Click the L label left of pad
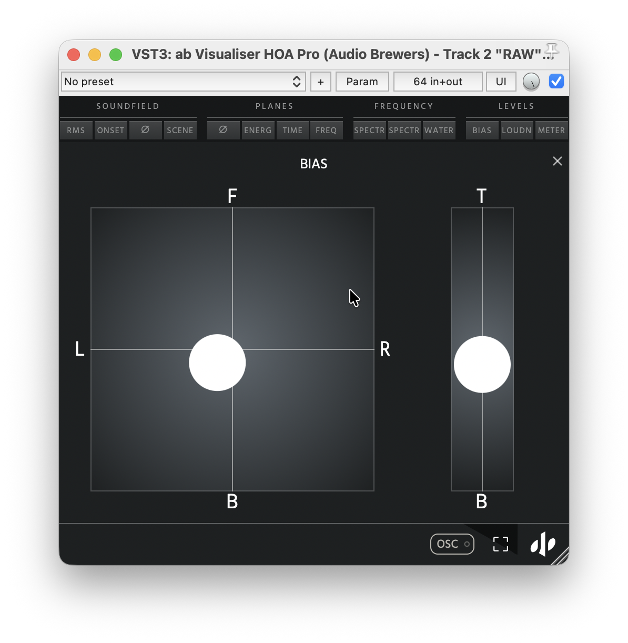 [x=80, y=349]
